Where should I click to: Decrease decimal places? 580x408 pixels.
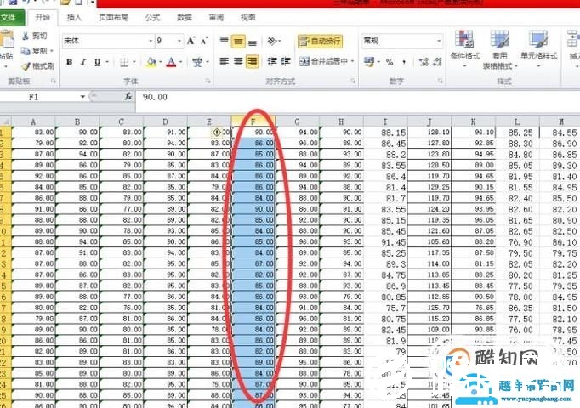coord(437,62)
